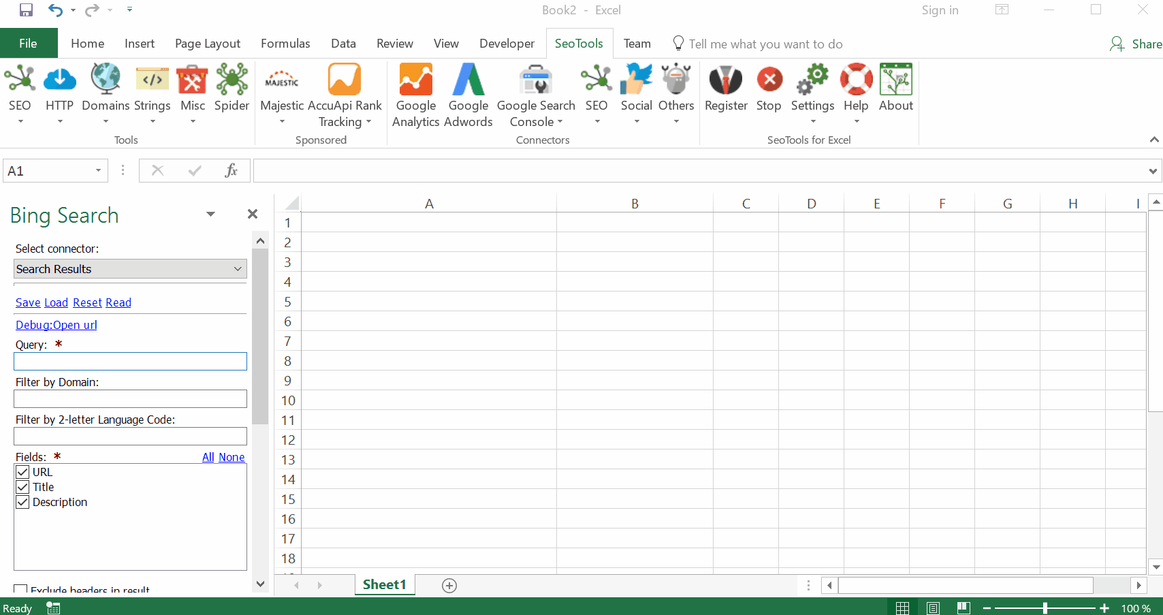Switch to Normal view in status bar
Image resolution: width=1163 pixels, height=615 pixels.
coord(903,608)
